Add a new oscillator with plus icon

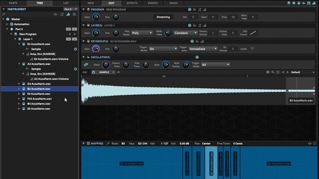(x=119, y=72)
